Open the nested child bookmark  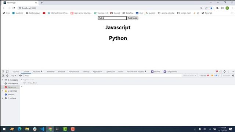(184, 13)
